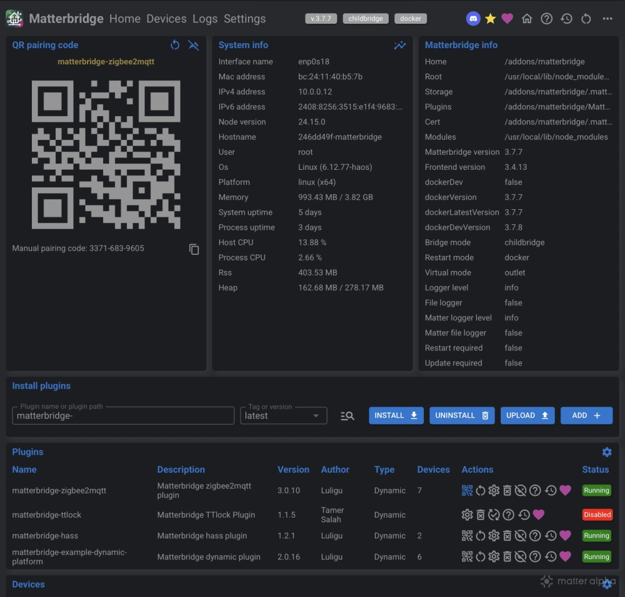This screenshot has height=597, width=625.
Task: Enable the matterbridge-ttlock plugin
Action: click(x=494, y=515)
